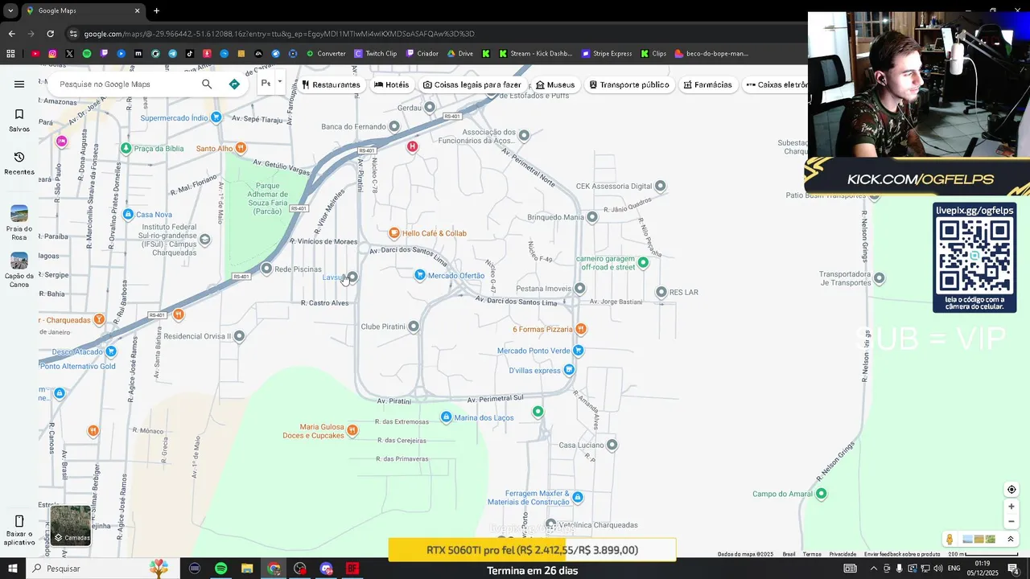Open the Recentes history panel
1030x579 pixels.
click(19, 163)
